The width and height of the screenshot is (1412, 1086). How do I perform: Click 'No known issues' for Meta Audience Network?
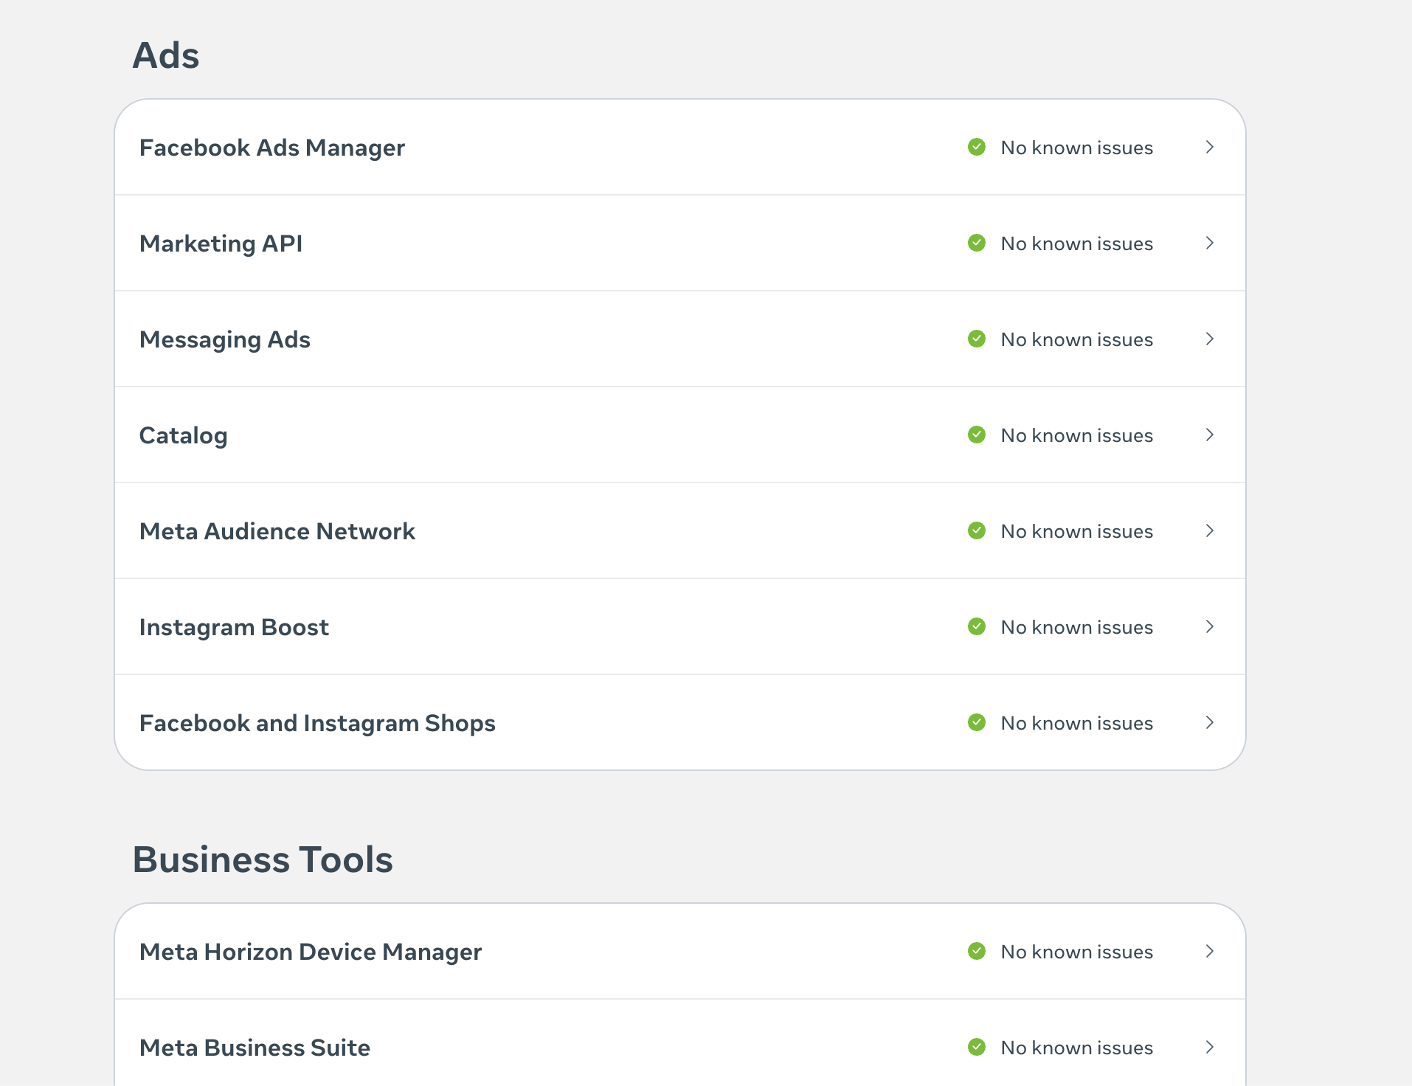pos(1076,531)
